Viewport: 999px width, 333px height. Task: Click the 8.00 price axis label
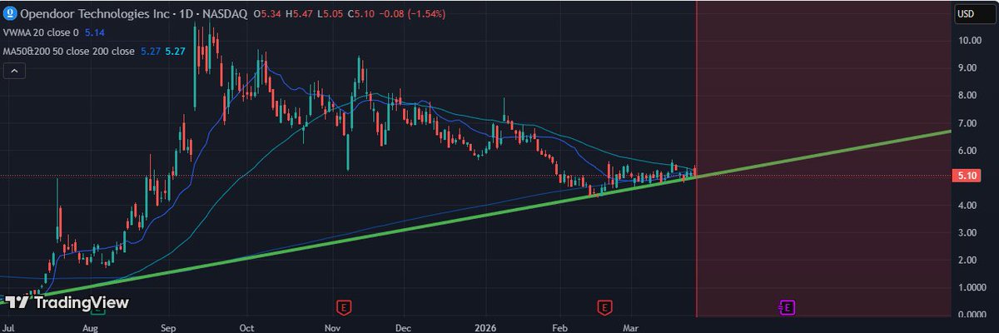pos(969,96)
